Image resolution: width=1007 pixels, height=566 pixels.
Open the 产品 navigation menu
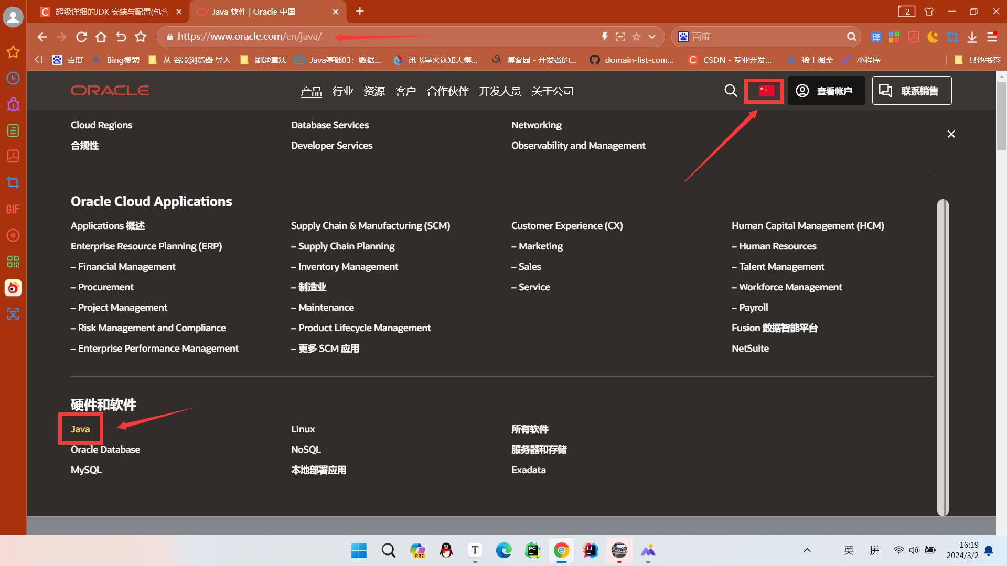coord(311,91)
